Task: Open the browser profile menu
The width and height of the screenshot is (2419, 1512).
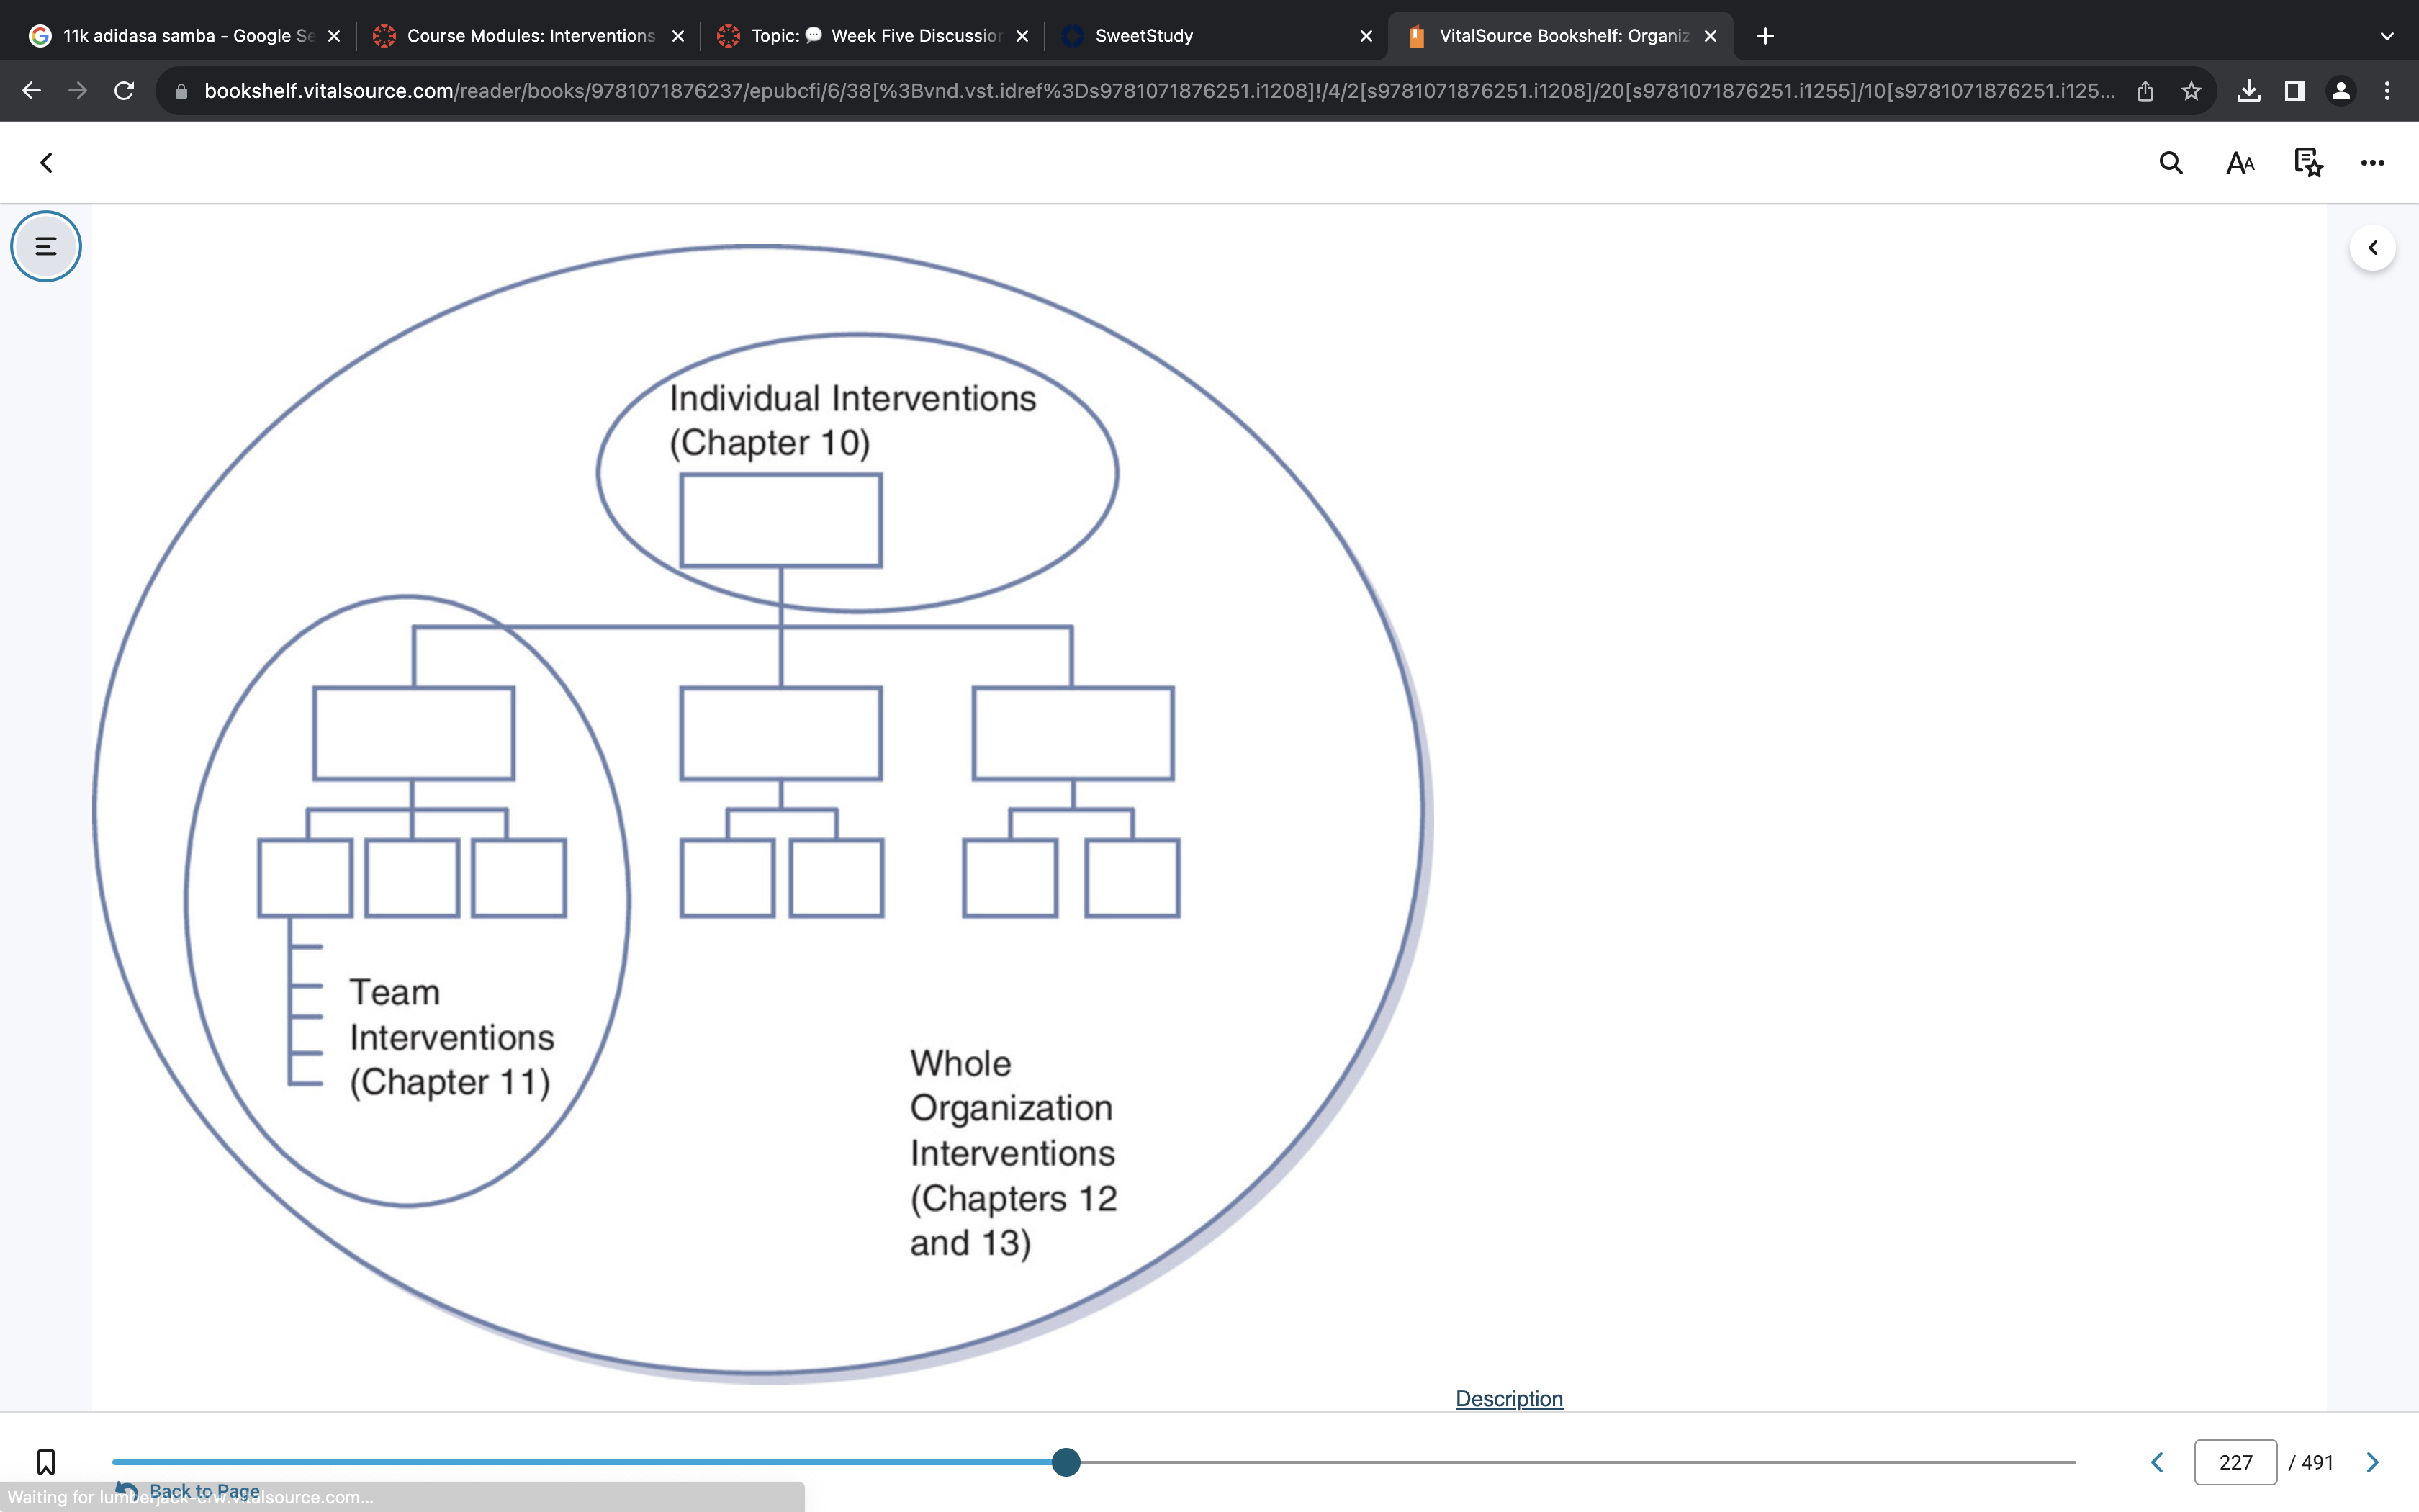Action: click(2340, 91)
